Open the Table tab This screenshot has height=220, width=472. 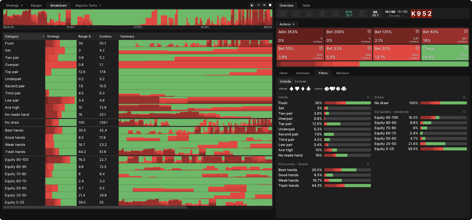coord(306,6)
